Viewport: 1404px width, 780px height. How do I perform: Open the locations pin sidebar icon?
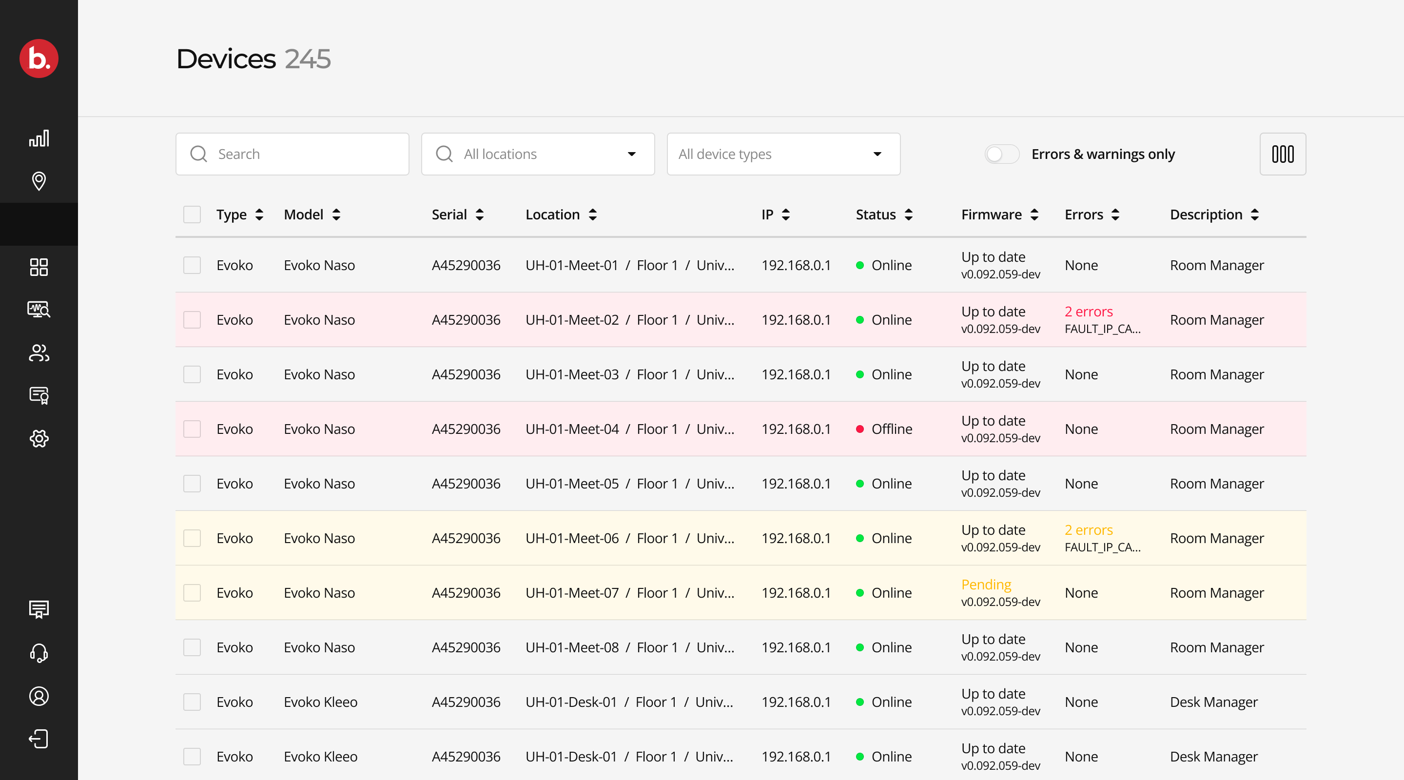point(39,181)
